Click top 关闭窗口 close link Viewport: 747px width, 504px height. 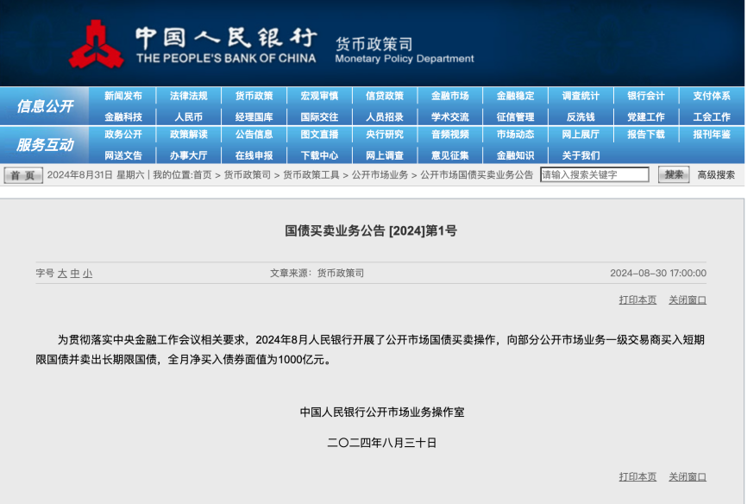click(687, 300)
